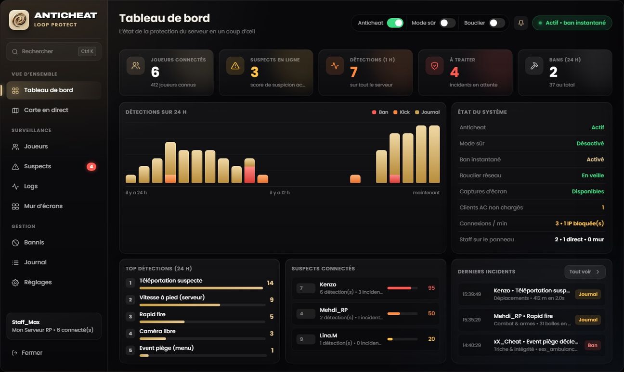This screenshot has height=372, width=624.
Task: Click the Fermer logout icon
Action: (x=15, y=353)
